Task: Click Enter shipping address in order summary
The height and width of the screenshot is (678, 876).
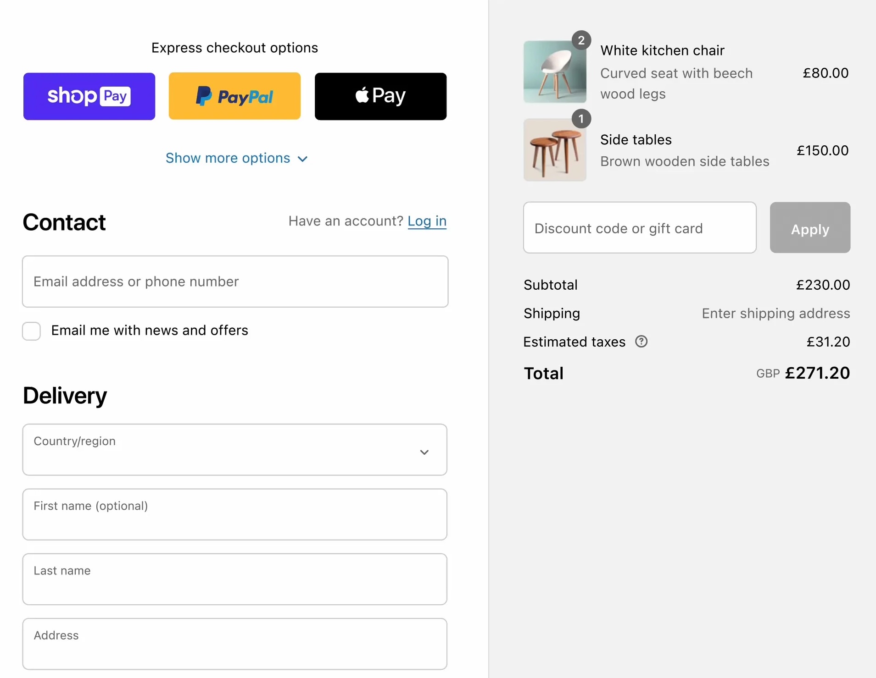Action: tap(776, 314)
